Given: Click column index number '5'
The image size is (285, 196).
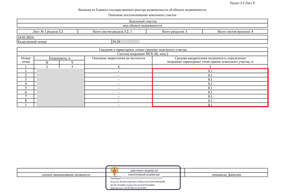Looking at the screenshot, I should tap(210, 67).
